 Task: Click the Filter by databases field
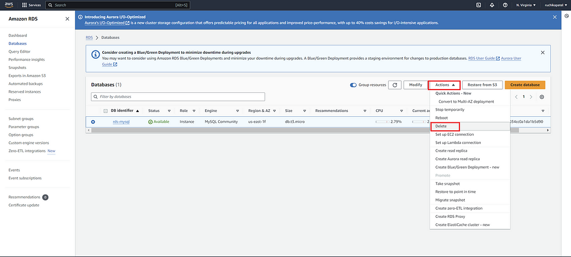[x=178, y=97]
